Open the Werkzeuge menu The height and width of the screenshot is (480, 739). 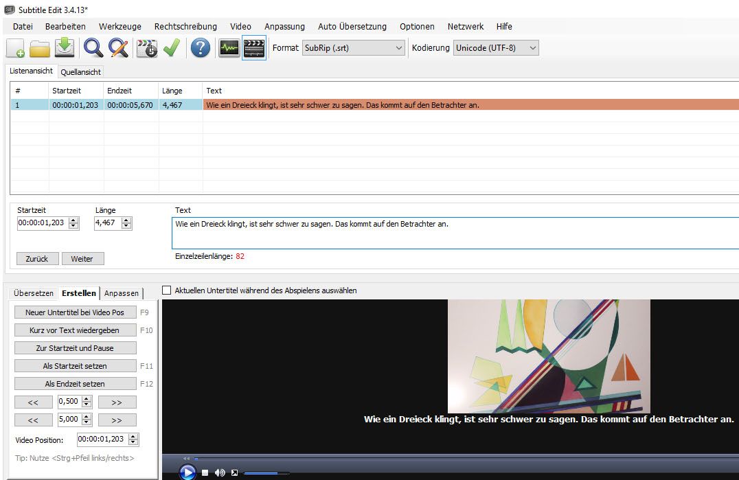[120, 26]
